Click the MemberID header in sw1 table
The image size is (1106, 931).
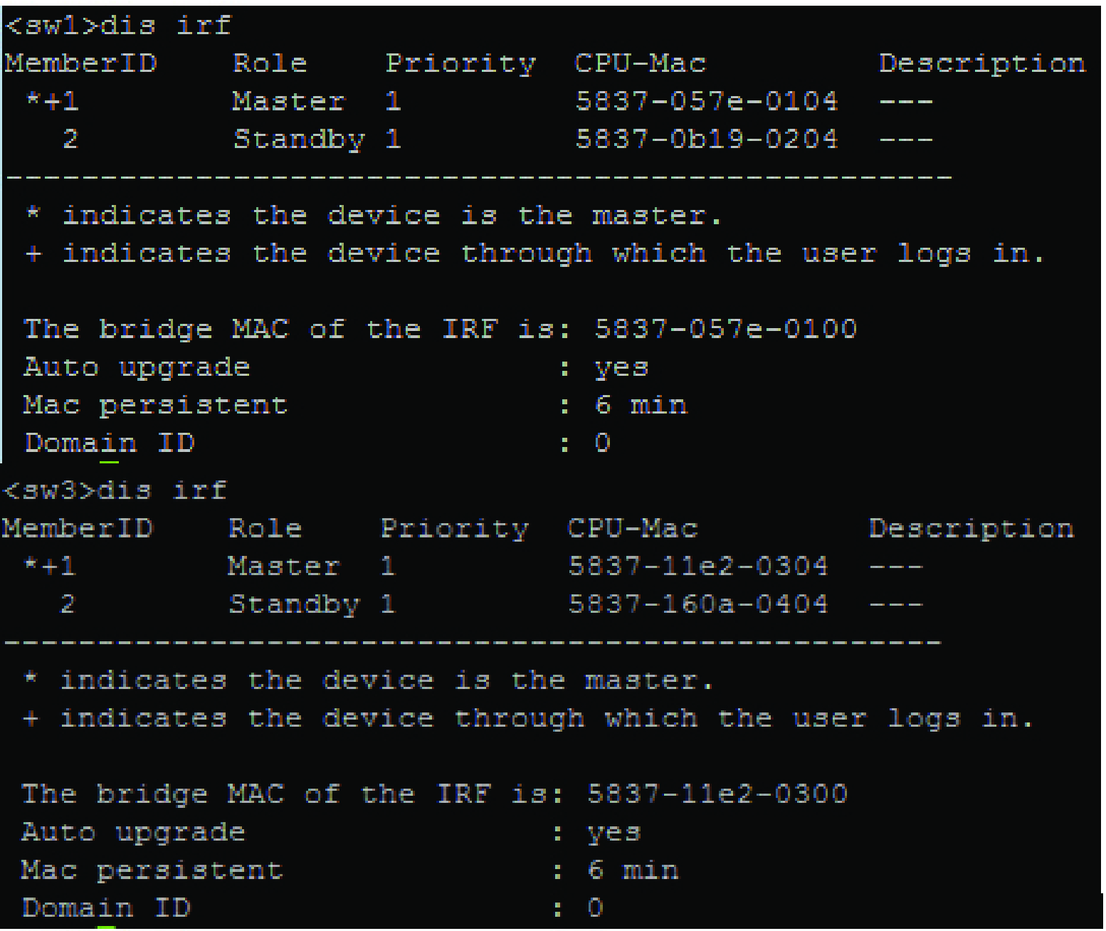point(80,63)
